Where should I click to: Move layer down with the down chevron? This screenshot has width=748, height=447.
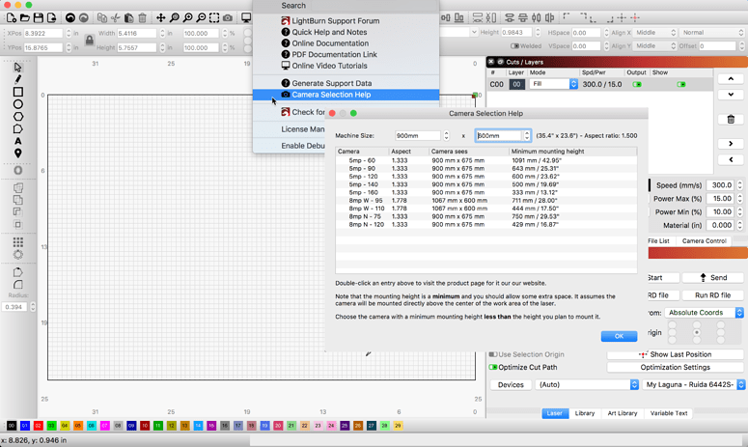731,95
